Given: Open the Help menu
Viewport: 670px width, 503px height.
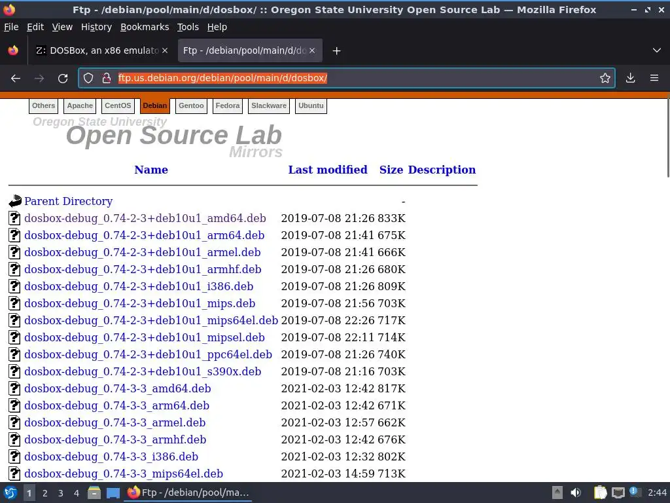Looking at the screenshot, I should [x=217, y=27].
